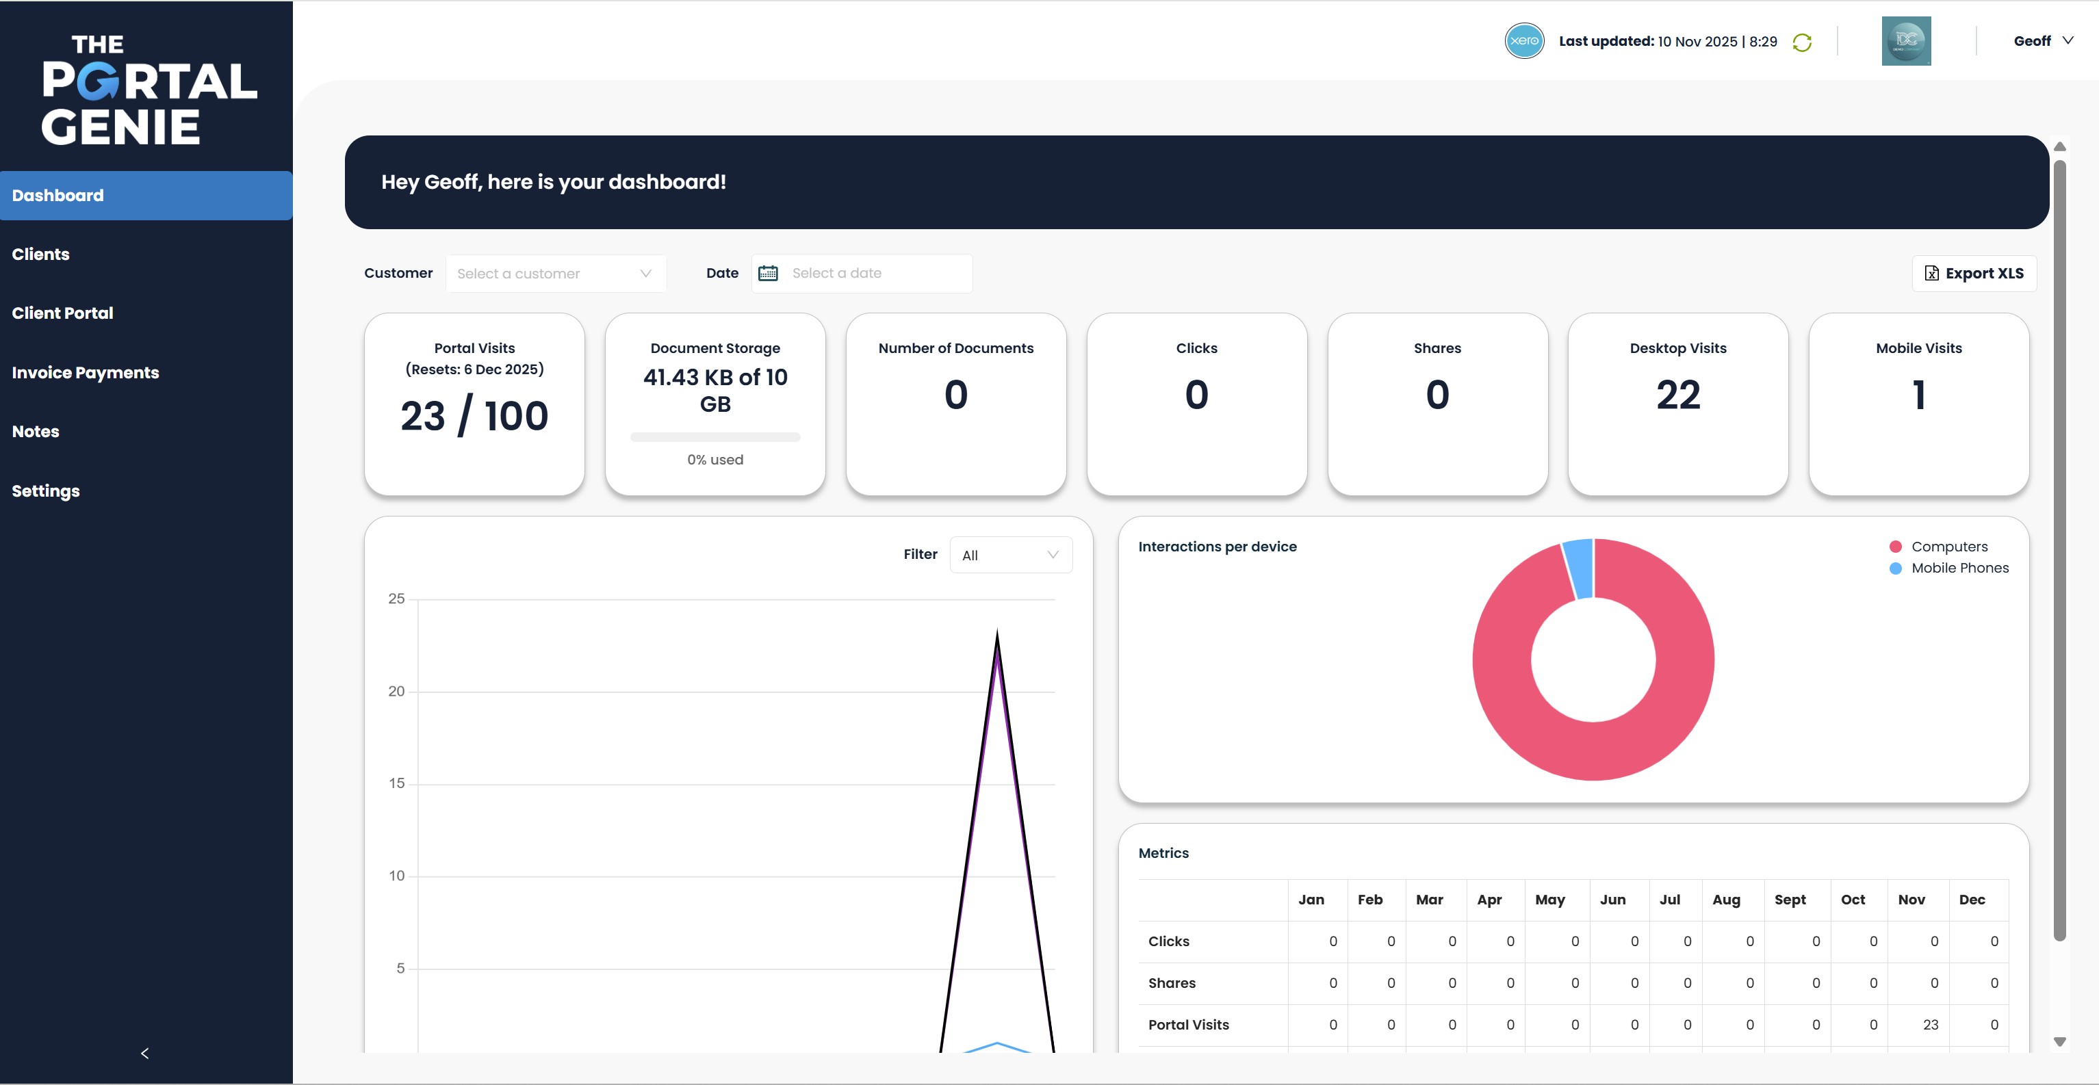Open the Select a customer dropdown

point(556,273)
